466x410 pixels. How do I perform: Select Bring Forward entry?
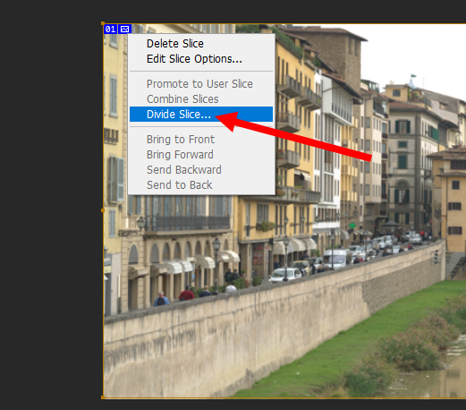201,155
